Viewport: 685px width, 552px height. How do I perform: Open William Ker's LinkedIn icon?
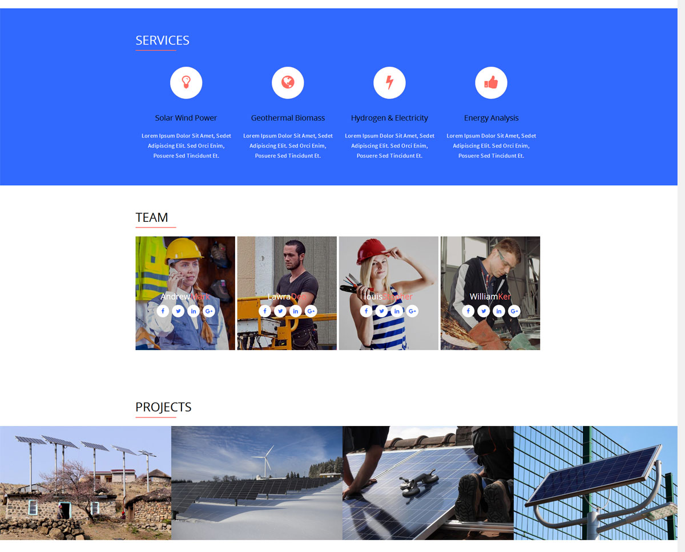pyautogui.click(x=499, y=311)
